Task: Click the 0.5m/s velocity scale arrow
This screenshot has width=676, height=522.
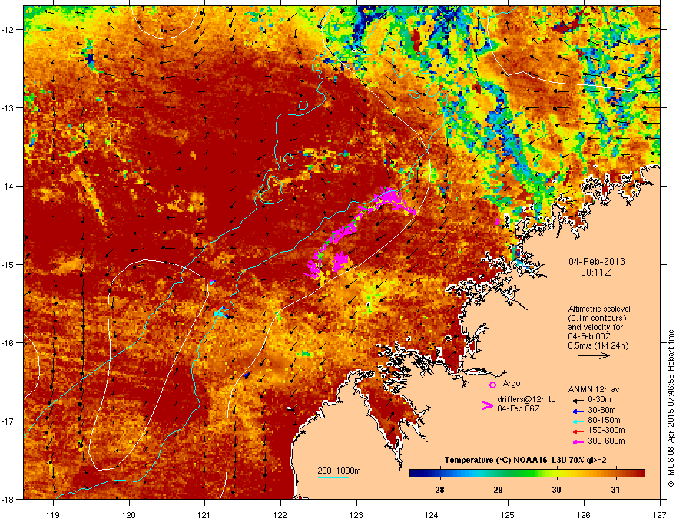Action: [594, 355]
